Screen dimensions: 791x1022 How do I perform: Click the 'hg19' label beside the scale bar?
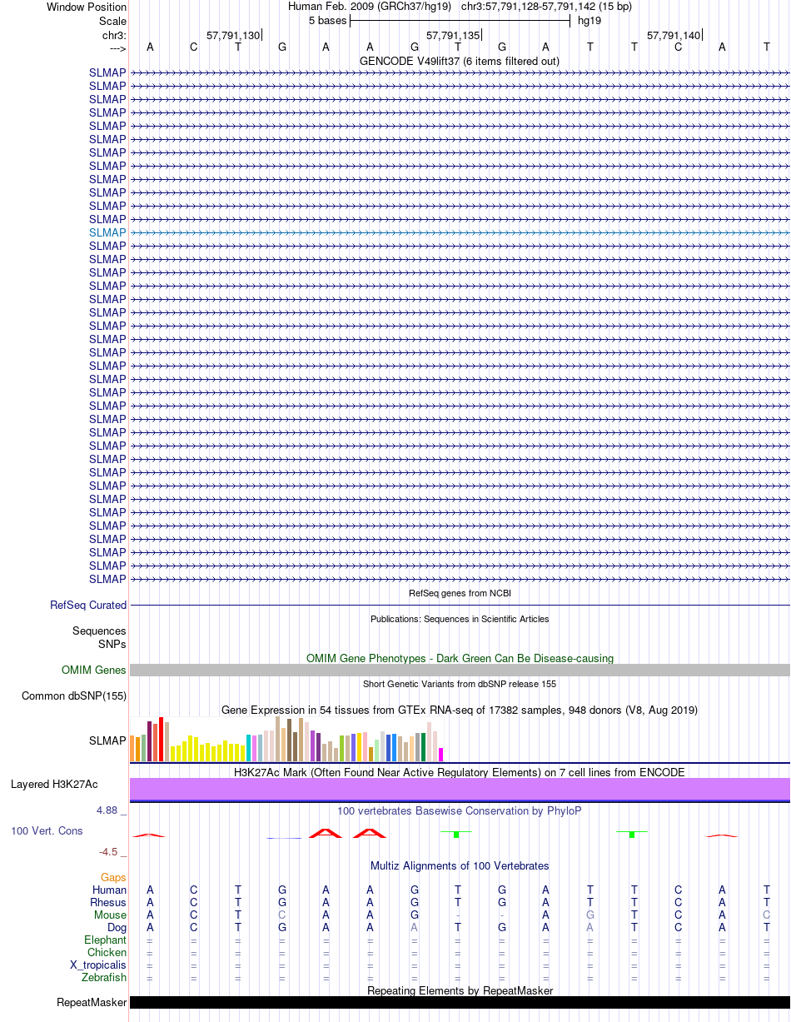coord(590,20)
